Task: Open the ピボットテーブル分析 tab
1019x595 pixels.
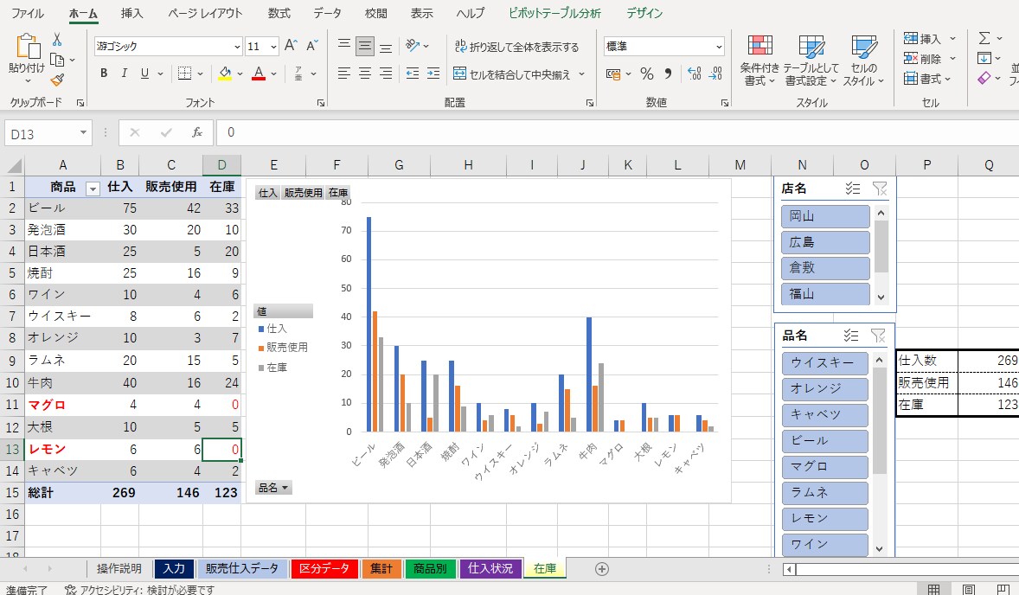Action: pos(555,13)
